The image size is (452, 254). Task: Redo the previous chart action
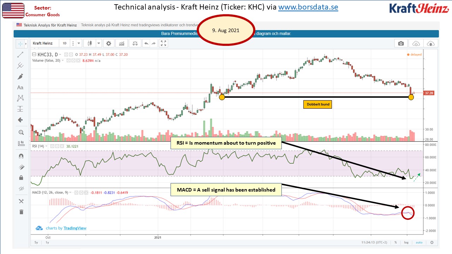point(154,43)
